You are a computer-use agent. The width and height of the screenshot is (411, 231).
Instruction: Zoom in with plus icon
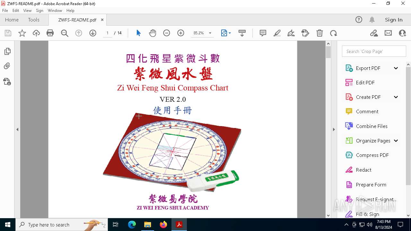coord(181,33)
